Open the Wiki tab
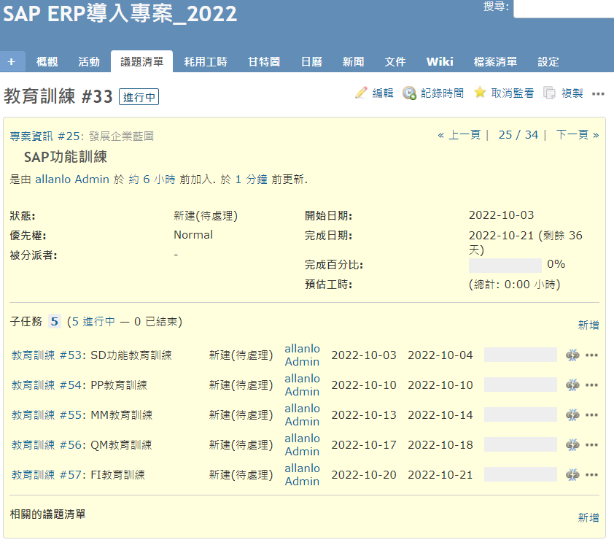The width and height of the screenshot is (614, 548). 440,61
